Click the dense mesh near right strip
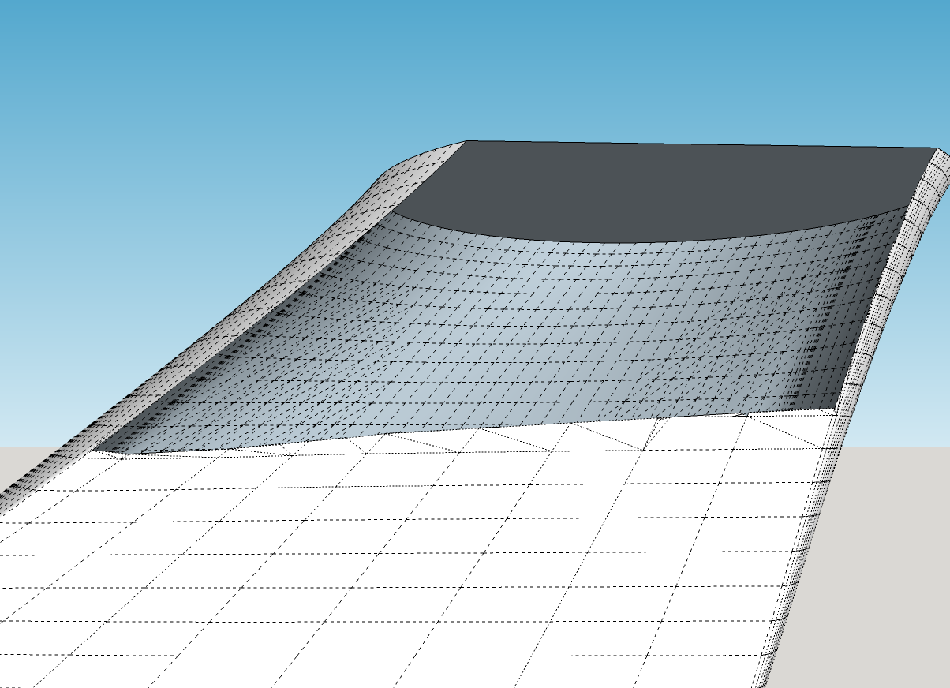This screenshot has height=688, width=950. pos(836,331)
